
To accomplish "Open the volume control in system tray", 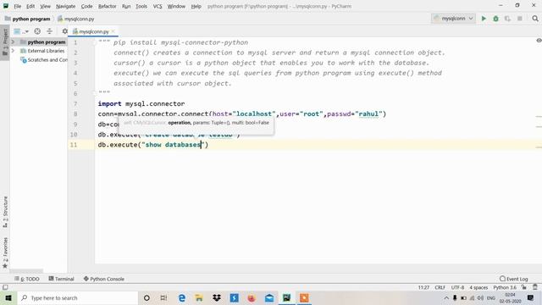I will tap(480, 297).
